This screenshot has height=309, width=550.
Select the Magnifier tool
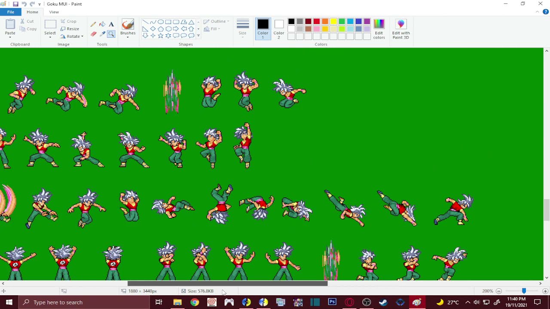coord(111,34)
